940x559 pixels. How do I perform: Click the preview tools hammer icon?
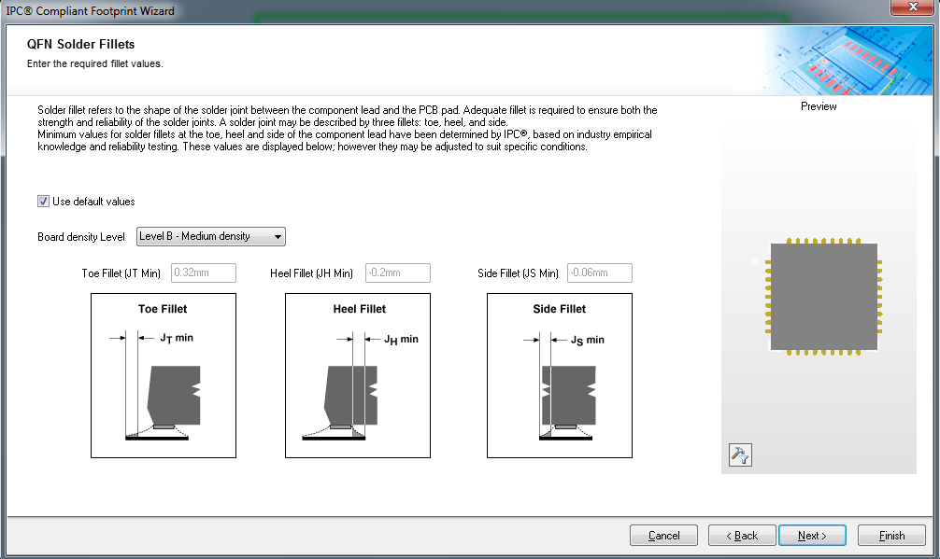point(739,454)
